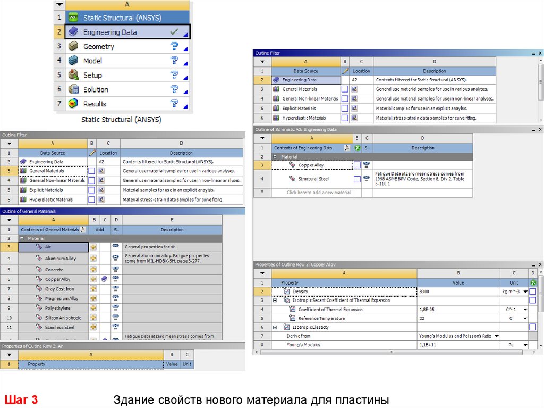This screenshot has width=544, height=408.
Task: Open location icon for General Materials in left filter
Action: point(101,171)
